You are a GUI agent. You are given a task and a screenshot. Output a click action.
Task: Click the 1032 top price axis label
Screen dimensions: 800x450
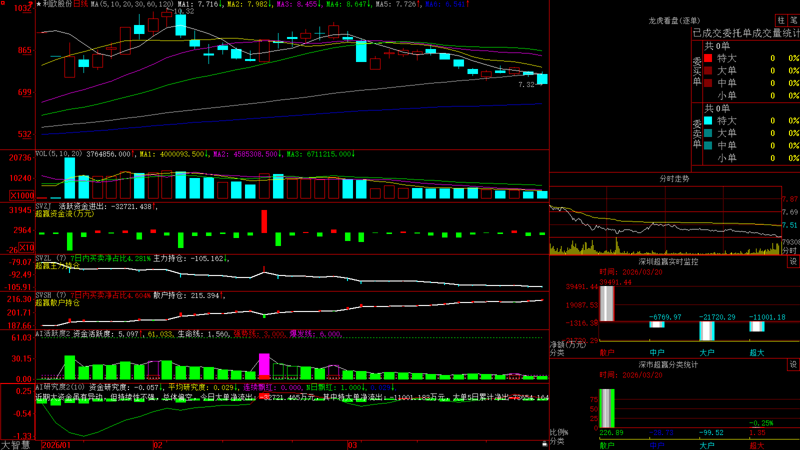click(23, 8)
